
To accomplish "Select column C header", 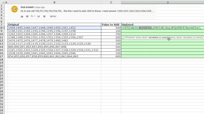I will [x=111, y=2].
